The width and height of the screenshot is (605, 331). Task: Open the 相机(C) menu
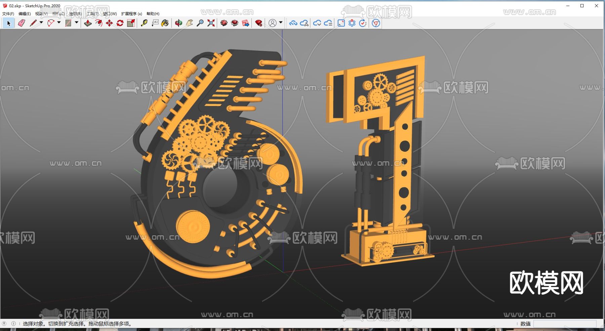[58, 14]
